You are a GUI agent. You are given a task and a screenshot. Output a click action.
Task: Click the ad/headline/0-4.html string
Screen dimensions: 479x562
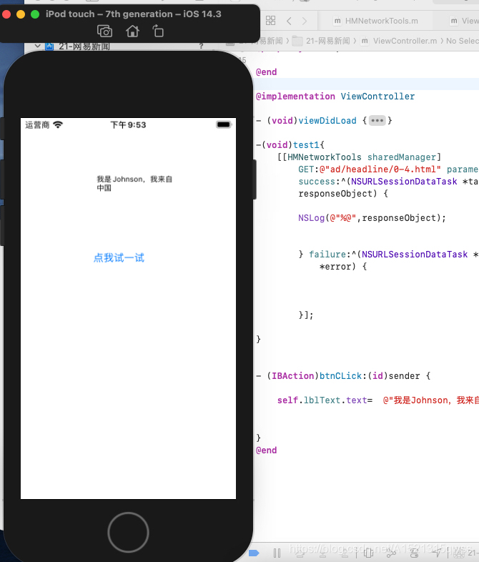380,169
